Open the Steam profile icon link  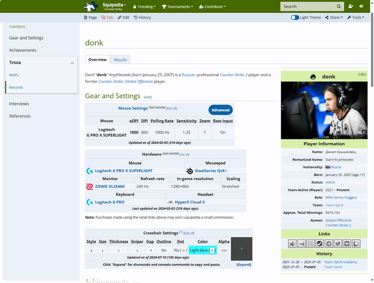pos(320,244)
